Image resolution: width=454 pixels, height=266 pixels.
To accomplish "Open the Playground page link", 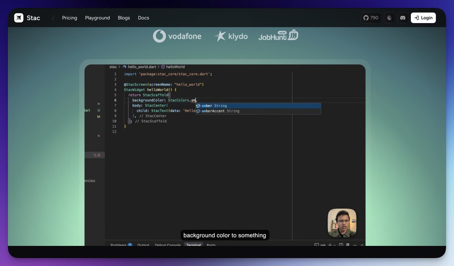I will click(97, 17).
